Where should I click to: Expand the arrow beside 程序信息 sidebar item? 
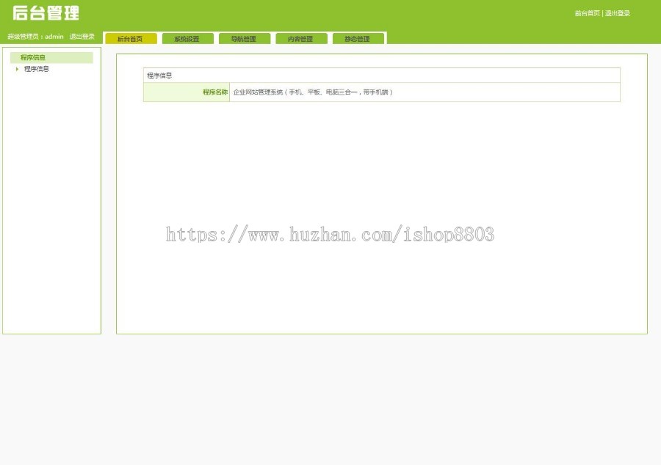[x=17, y=69]
